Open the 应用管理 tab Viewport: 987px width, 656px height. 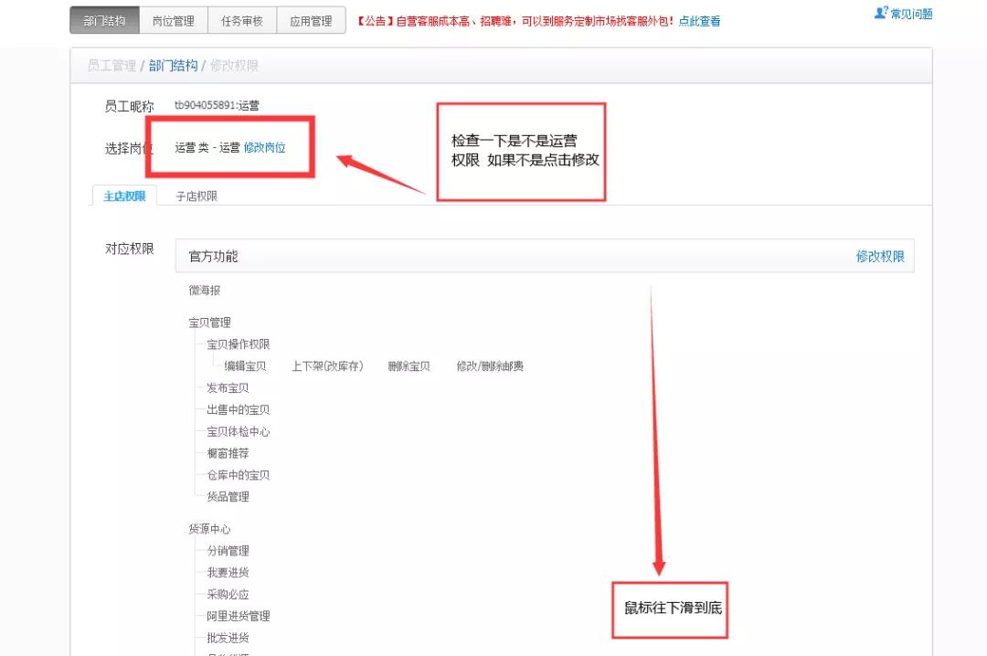(311, 17)
